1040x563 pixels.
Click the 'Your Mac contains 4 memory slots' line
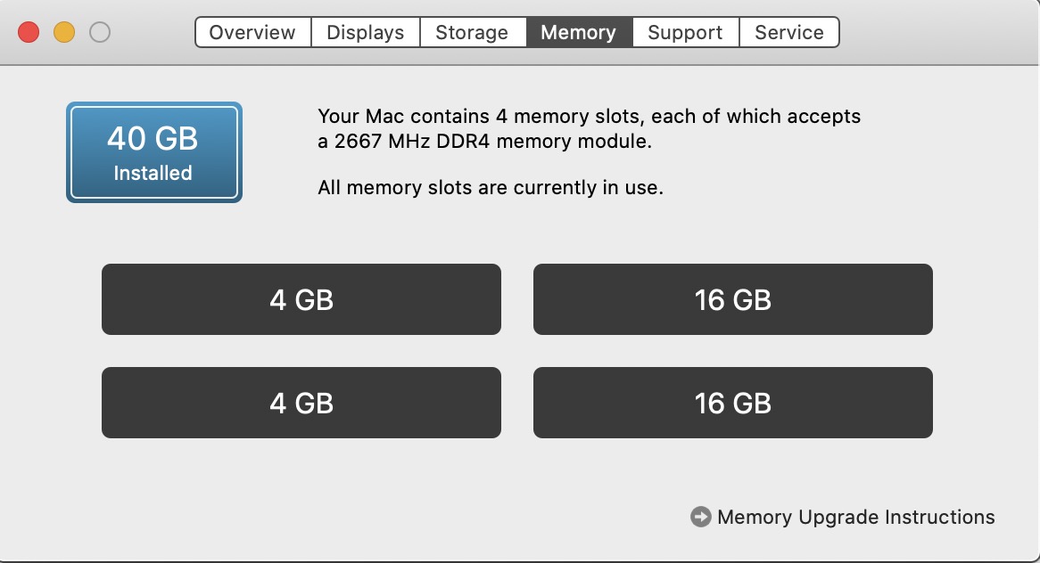[589, 116]
